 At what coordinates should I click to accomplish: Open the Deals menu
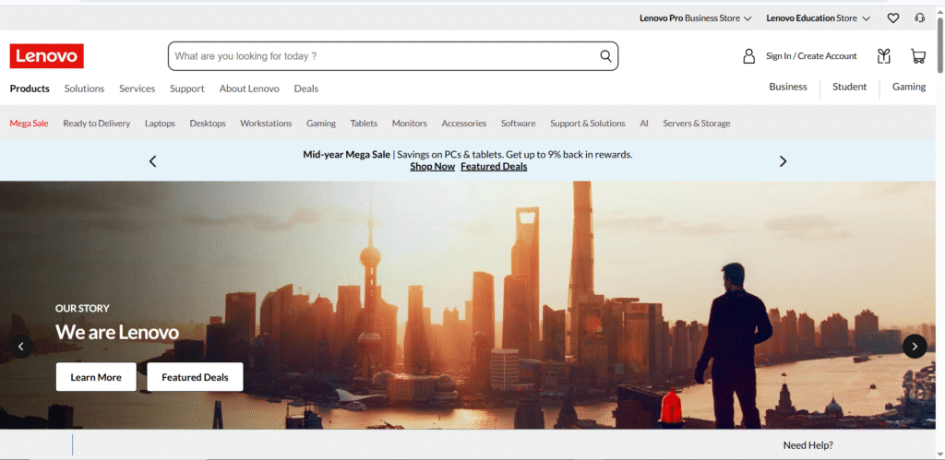(306, 88)
